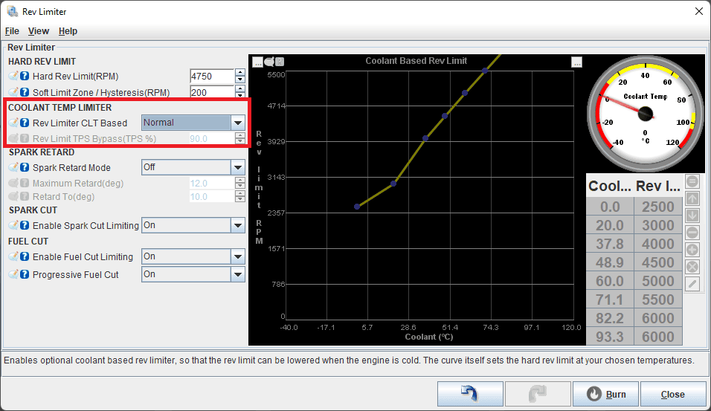Viewport: 711px width, 411px height.
Task: Click the Hard Rev Limit RPM input field
Action: coord(212,76)
